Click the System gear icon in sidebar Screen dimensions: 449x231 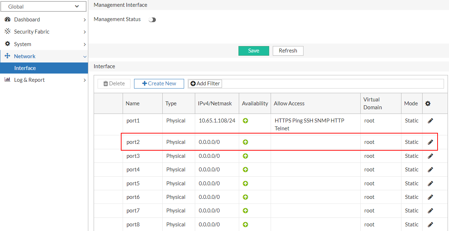[8, 44]
